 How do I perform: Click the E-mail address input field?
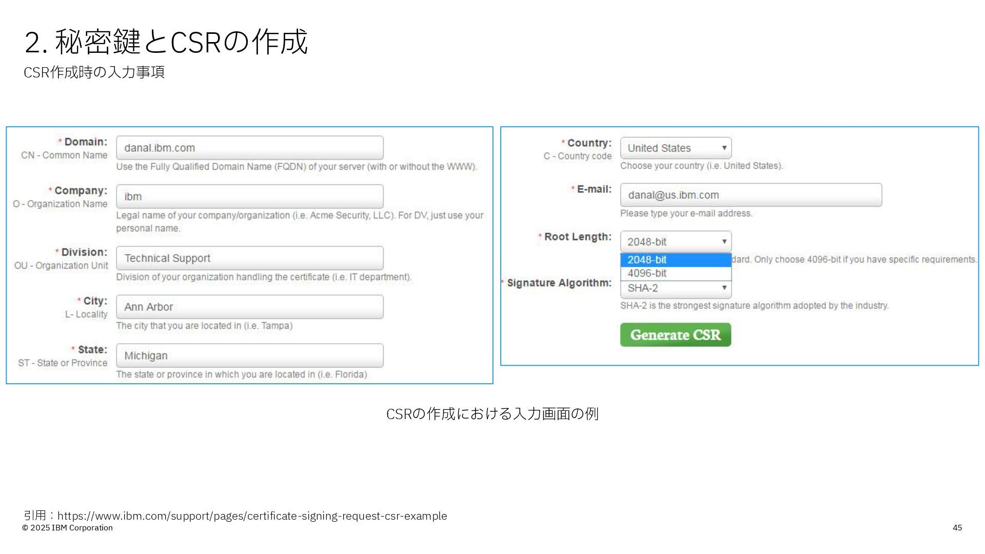(751, 195)
